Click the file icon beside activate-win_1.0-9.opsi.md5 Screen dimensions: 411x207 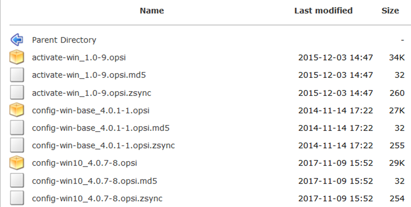coord(17,75)
